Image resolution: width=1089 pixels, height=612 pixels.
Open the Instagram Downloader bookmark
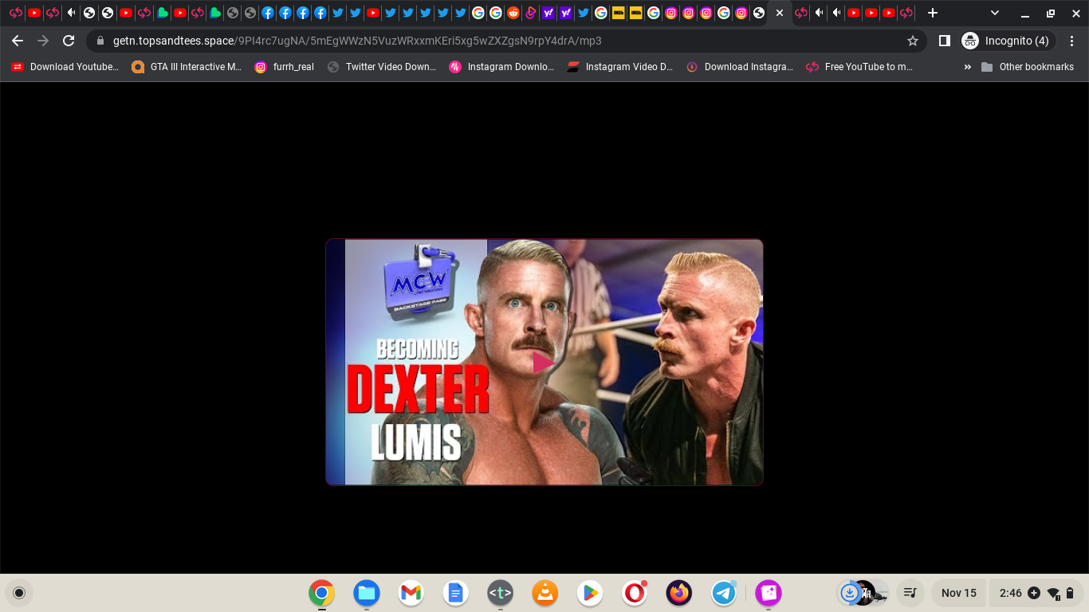pyautogui.click(x=501, y=67)
